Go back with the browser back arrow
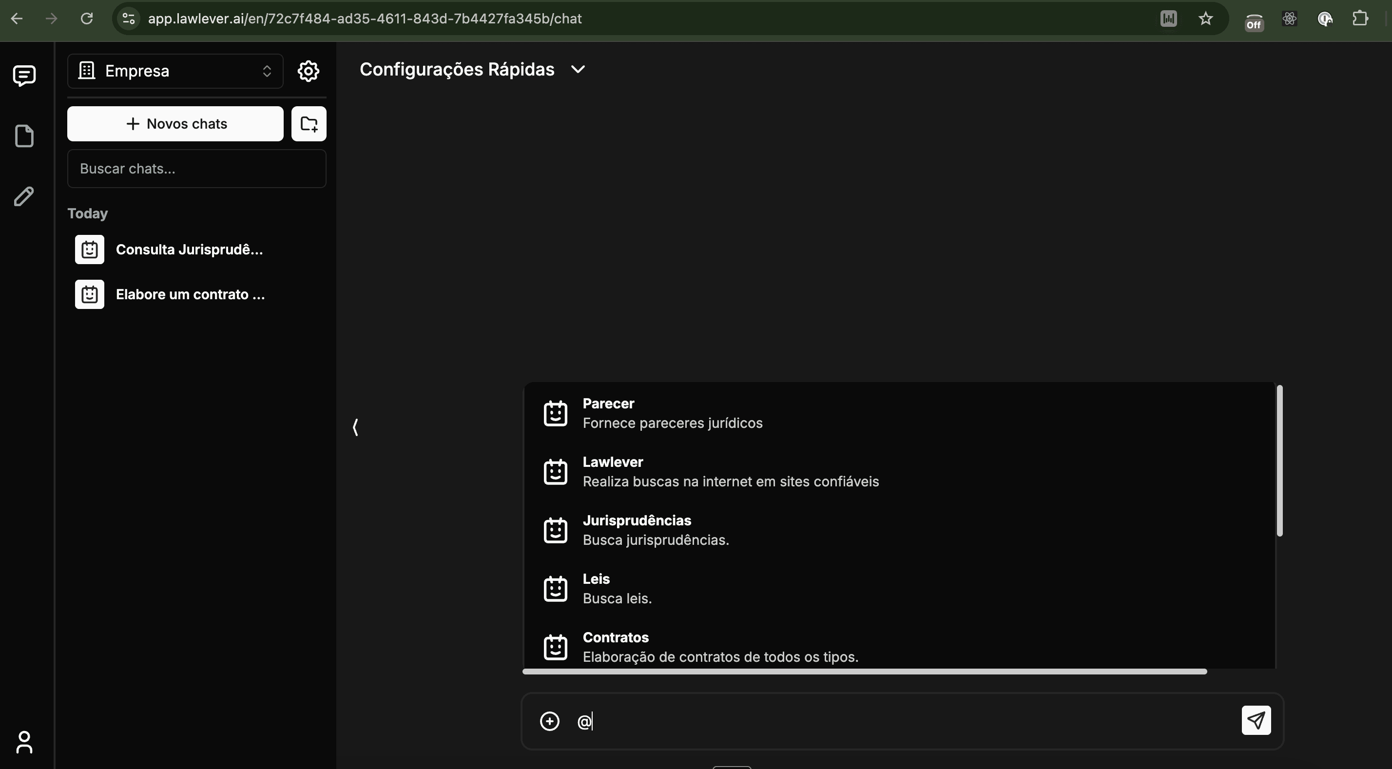Image resolution: width=1392 pixels, height=769 pixels. point(17,19)
